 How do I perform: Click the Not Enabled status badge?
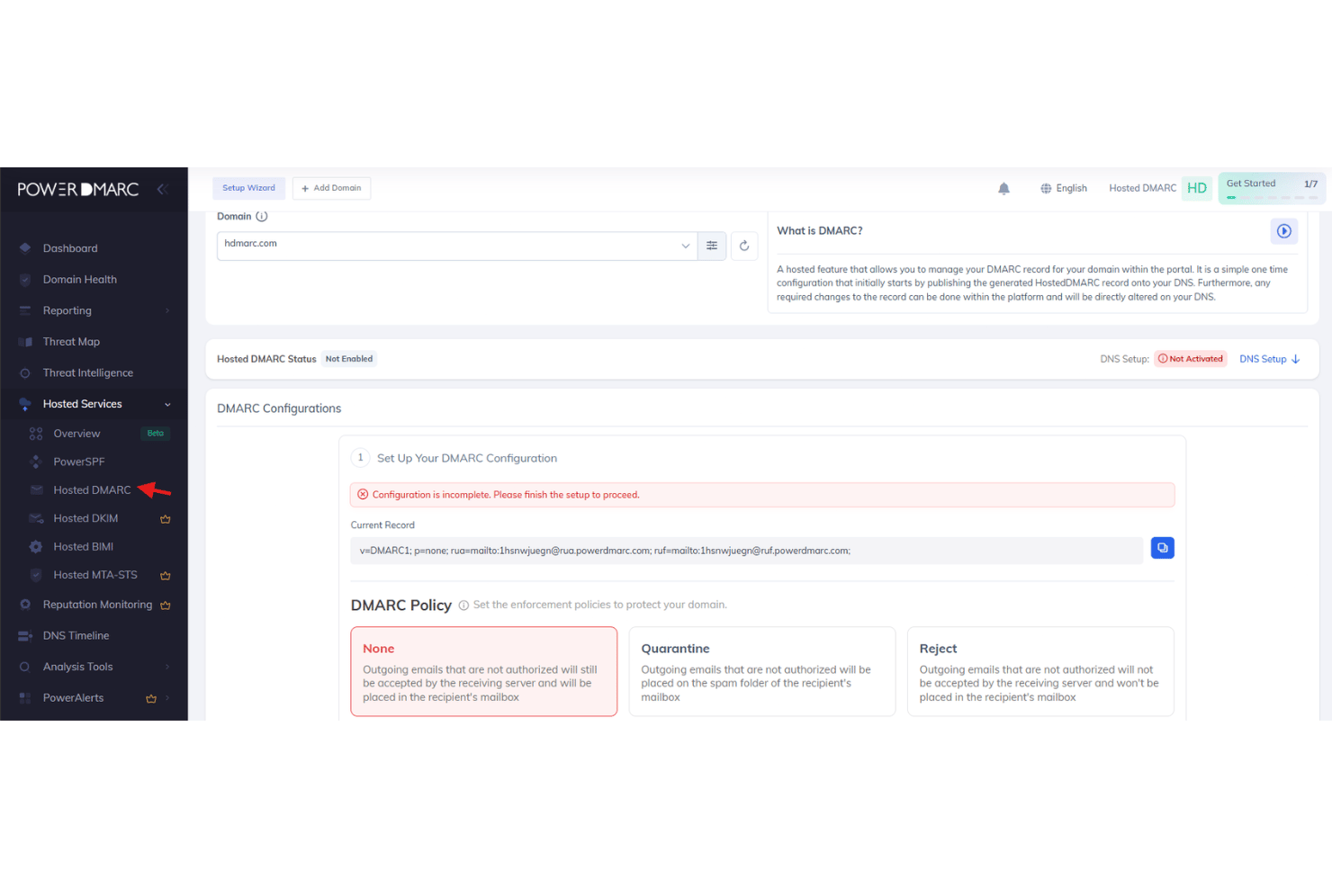(349, 359)
